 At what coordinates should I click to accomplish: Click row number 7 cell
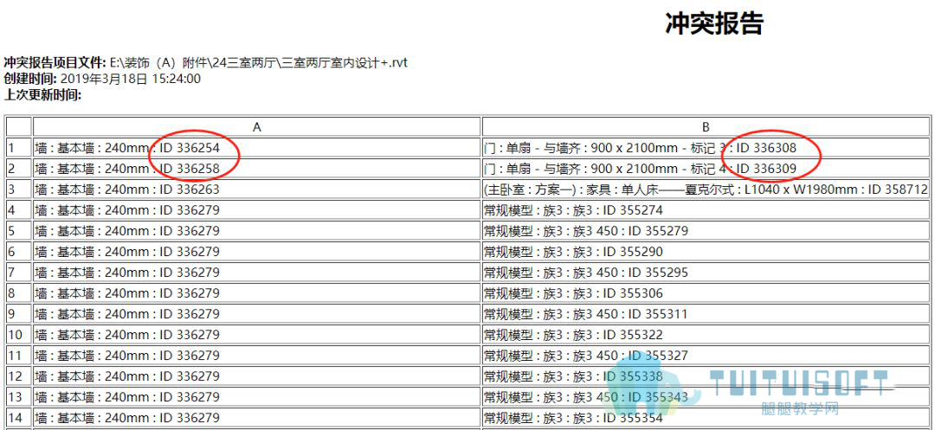[x=18, y=273]
